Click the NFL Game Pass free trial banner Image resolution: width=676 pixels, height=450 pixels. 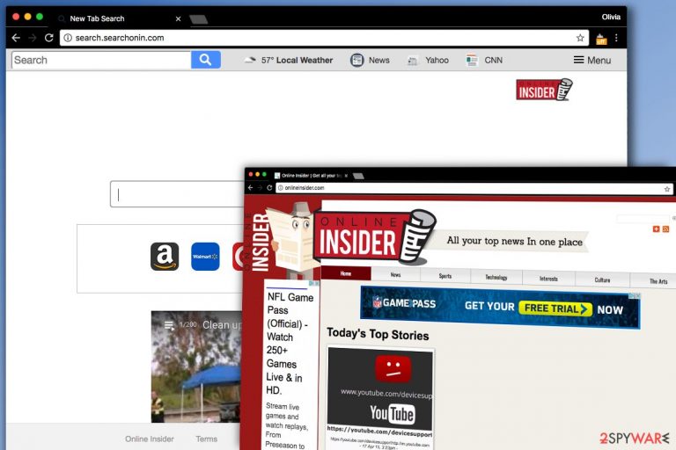pos(500,307)
